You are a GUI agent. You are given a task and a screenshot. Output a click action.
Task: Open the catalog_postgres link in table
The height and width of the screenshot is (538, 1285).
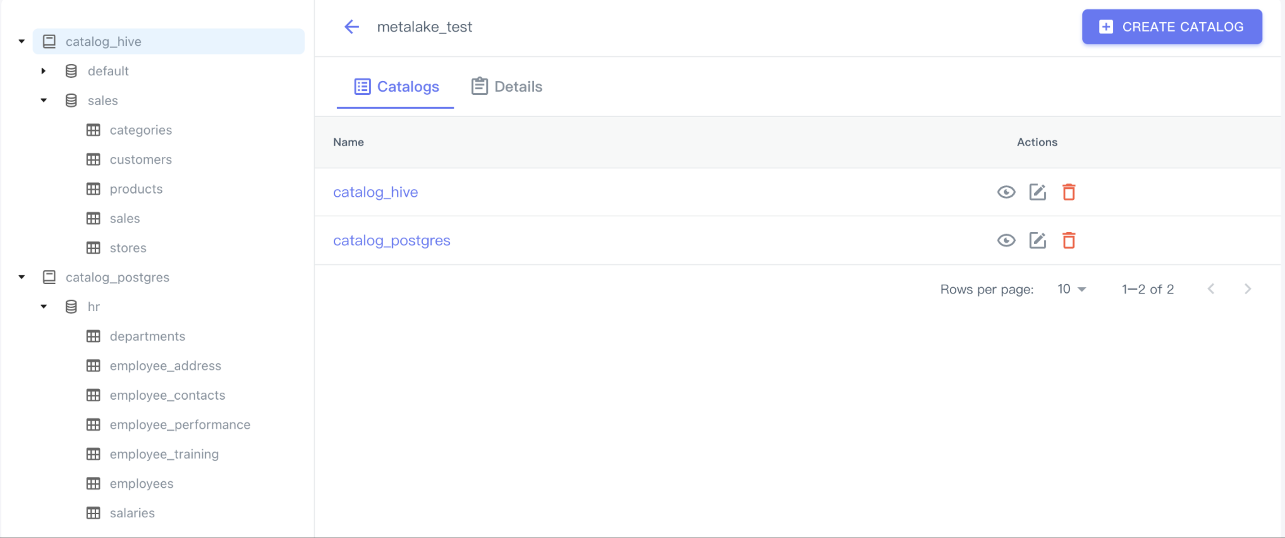(x=392, y=240)
